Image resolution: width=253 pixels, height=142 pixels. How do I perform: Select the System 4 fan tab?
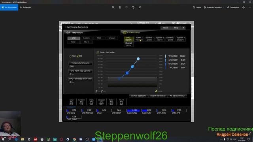(181, 39)
